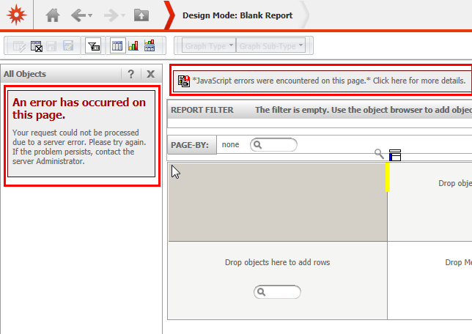Open help for All Objects panel
Viewport: 472px width, 334px height.
tap(131, 74)
